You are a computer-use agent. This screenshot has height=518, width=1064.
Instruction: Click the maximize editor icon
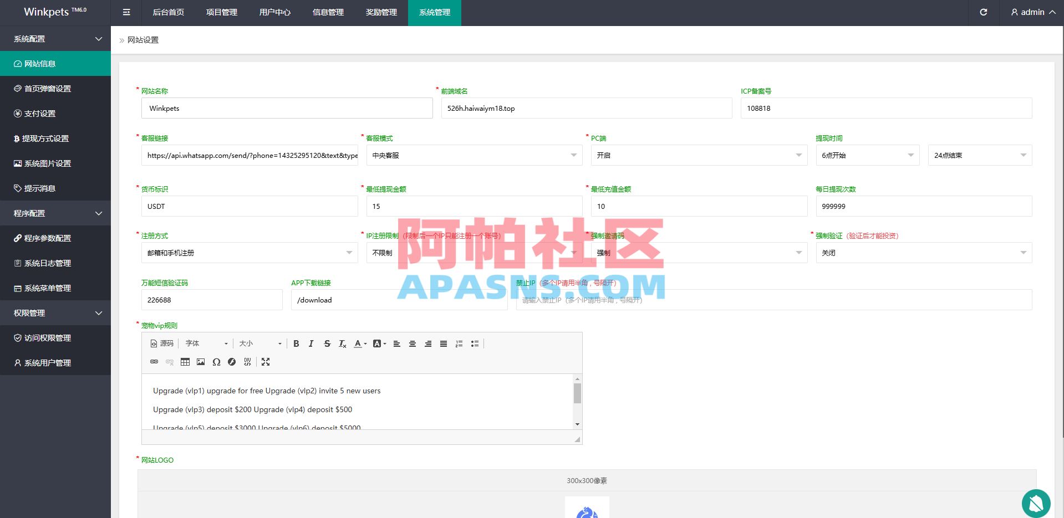click(x=266, y=362)
